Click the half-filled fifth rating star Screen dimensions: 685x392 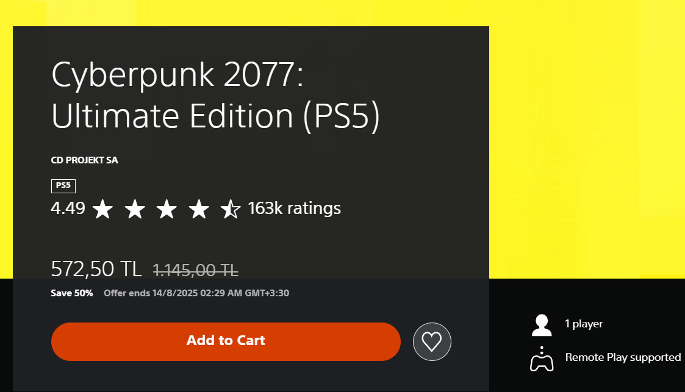(x=231, y=208)
